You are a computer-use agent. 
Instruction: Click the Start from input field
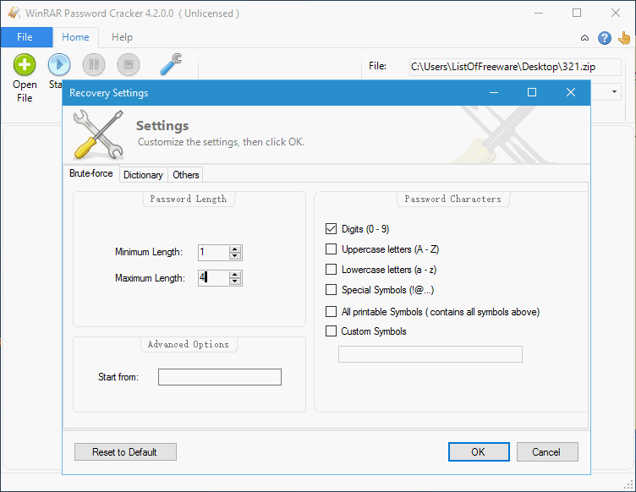[220, 377]
